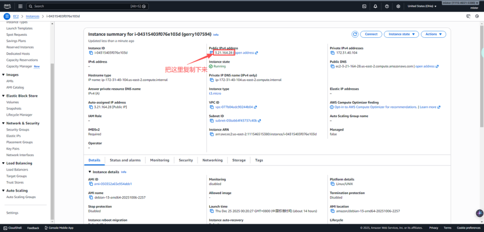Copy the auto-assigned IP address

click(91, 107)
